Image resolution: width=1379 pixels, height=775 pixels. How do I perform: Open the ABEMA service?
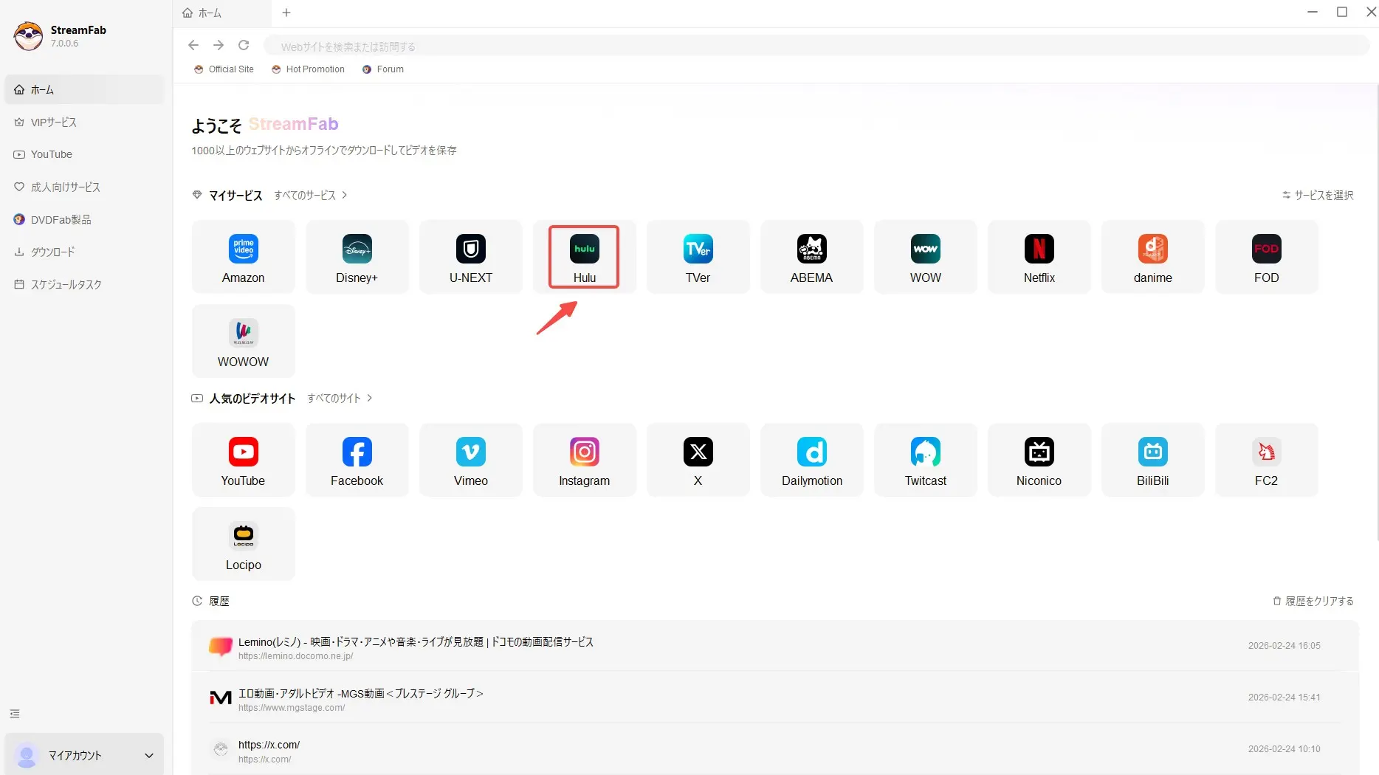[812, 257]
